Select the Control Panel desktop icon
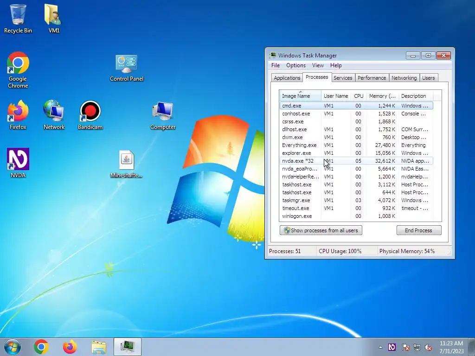Screen dimensions: 475x356 click(127, 69)
